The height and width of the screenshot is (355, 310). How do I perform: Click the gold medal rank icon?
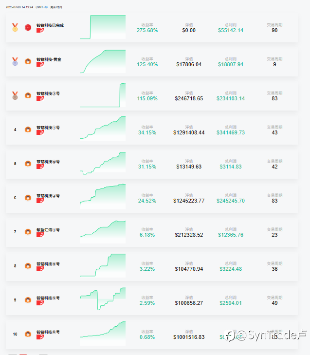coord(15,27)
